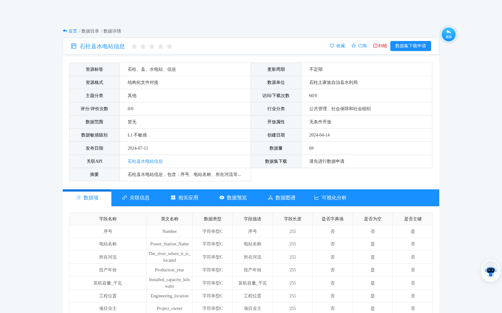The height and width of the screenshot is (313, 502).
Task: Click the grid icon on 相关应用 tab
Action: coord(173,198)
